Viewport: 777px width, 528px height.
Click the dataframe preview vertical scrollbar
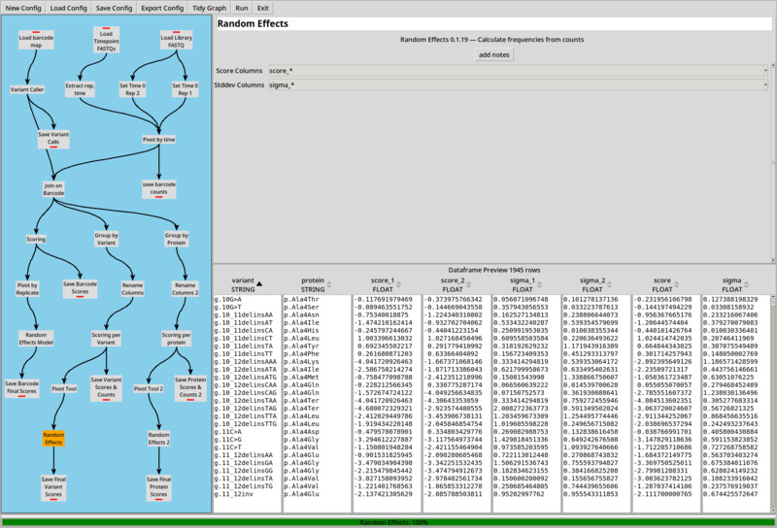point(773,403)
